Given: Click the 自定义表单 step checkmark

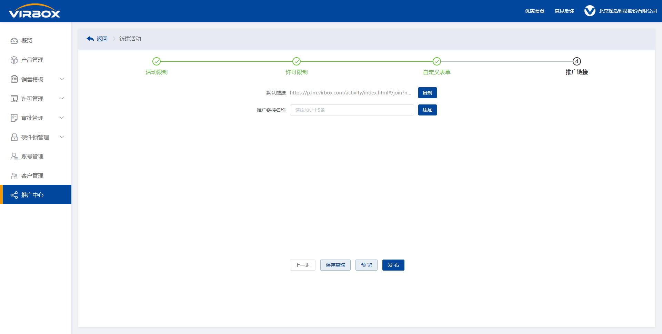Looking at the screenshot, I should point(437,61).
